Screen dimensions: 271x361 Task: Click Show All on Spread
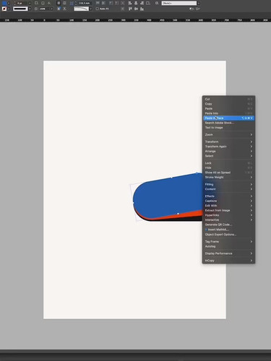tap(228, 173)
